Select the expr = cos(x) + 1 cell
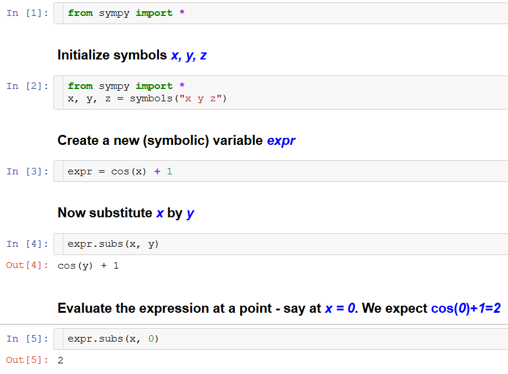This screenshot has width=508, height=374. coord(283,171)
